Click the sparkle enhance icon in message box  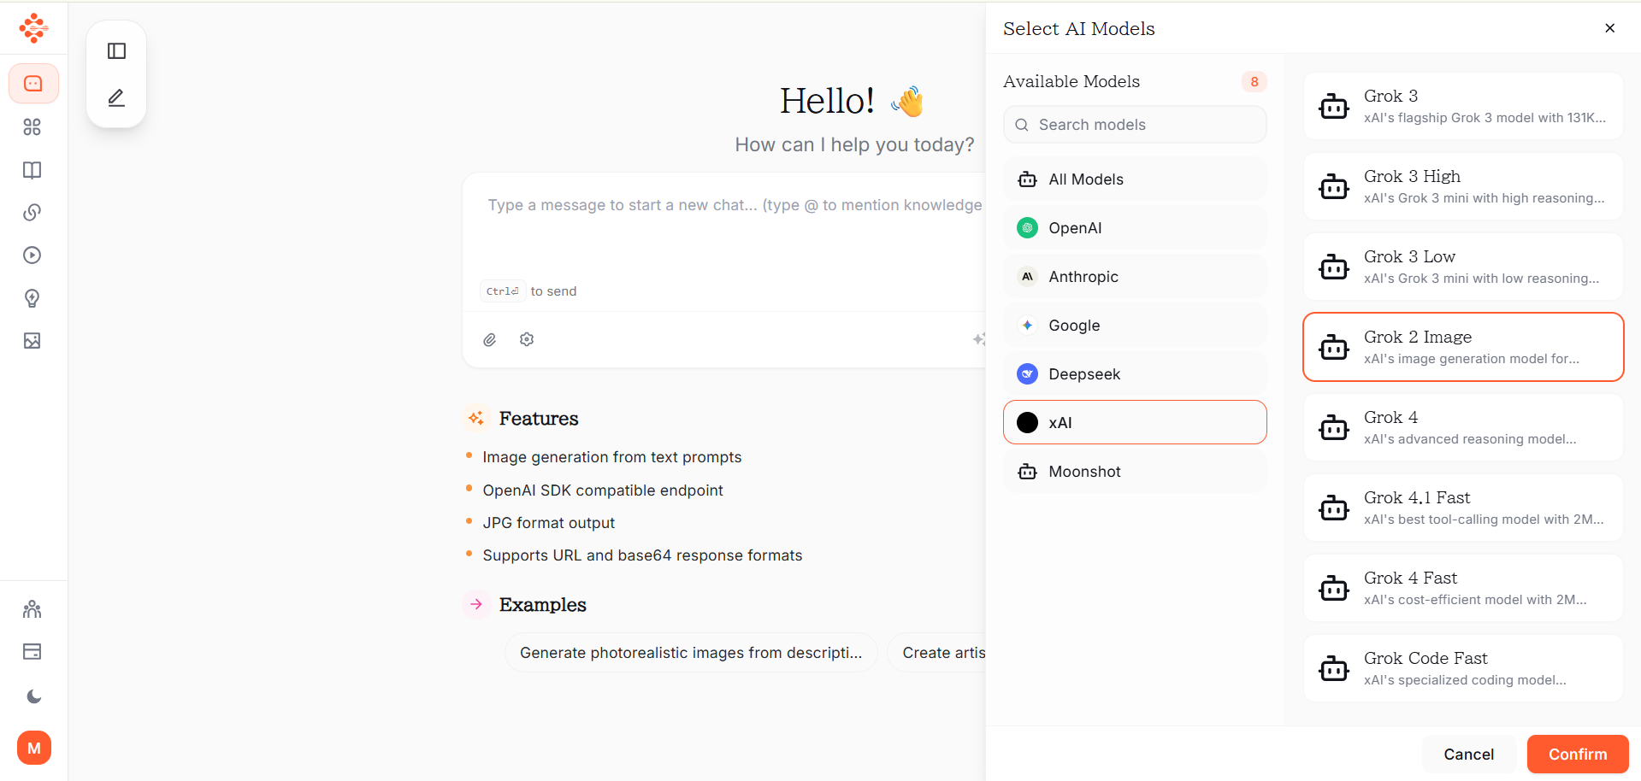979,339
